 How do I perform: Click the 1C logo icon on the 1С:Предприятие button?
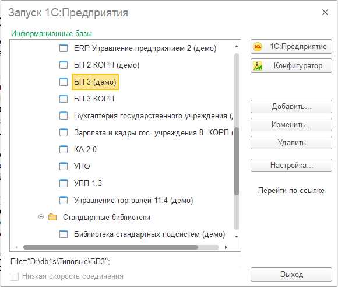tap(258, 47)
